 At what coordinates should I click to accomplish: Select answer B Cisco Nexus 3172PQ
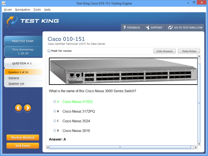pyautogui.click(x=55, y=111)
